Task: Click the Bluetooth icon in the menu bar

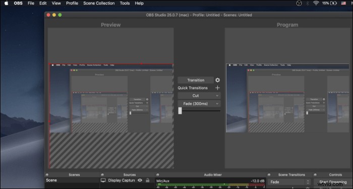Action: [x=307, y=3]
